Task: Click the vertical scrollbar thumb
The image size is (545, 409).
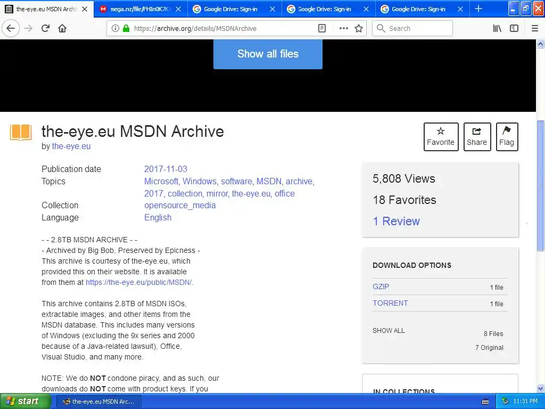Action: pyautogui.click(x=541, y=185)
